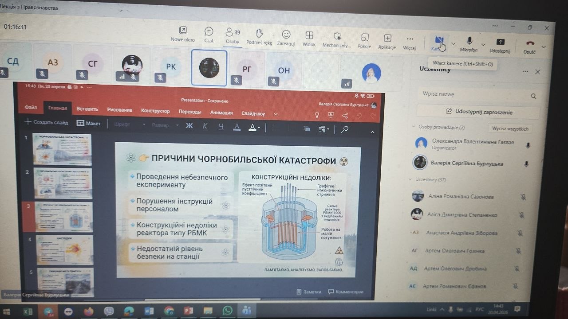This screenshot has width=568, height=319.
Task: Toggle underline Ч formatting
Action: [x=221, y=127]
